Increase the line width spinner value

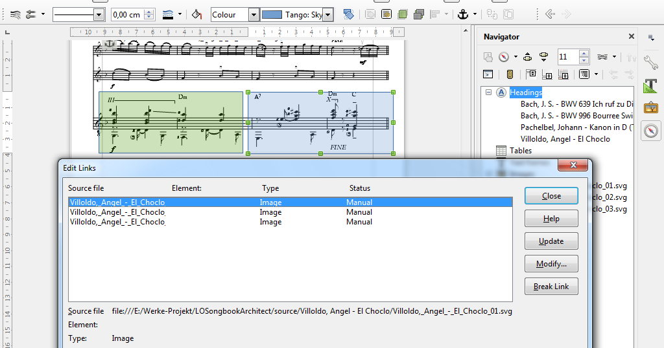[148, 12]
